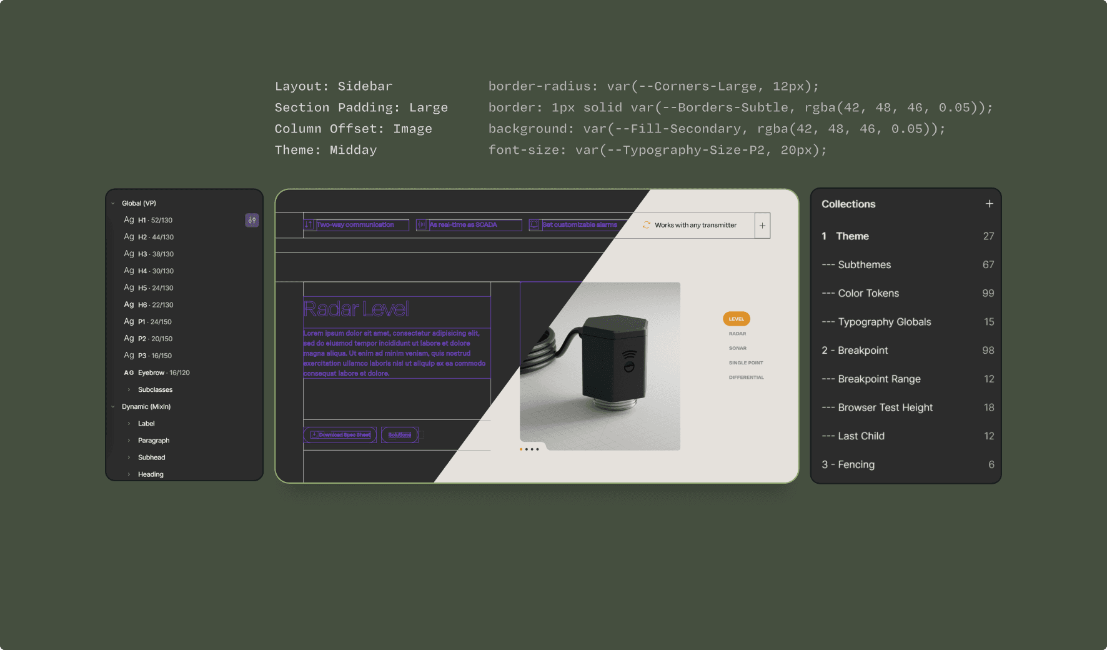Click the arrows icon beside Two-way communication
This screenshot has height=650, width=1107.
(x=309, y=225)
